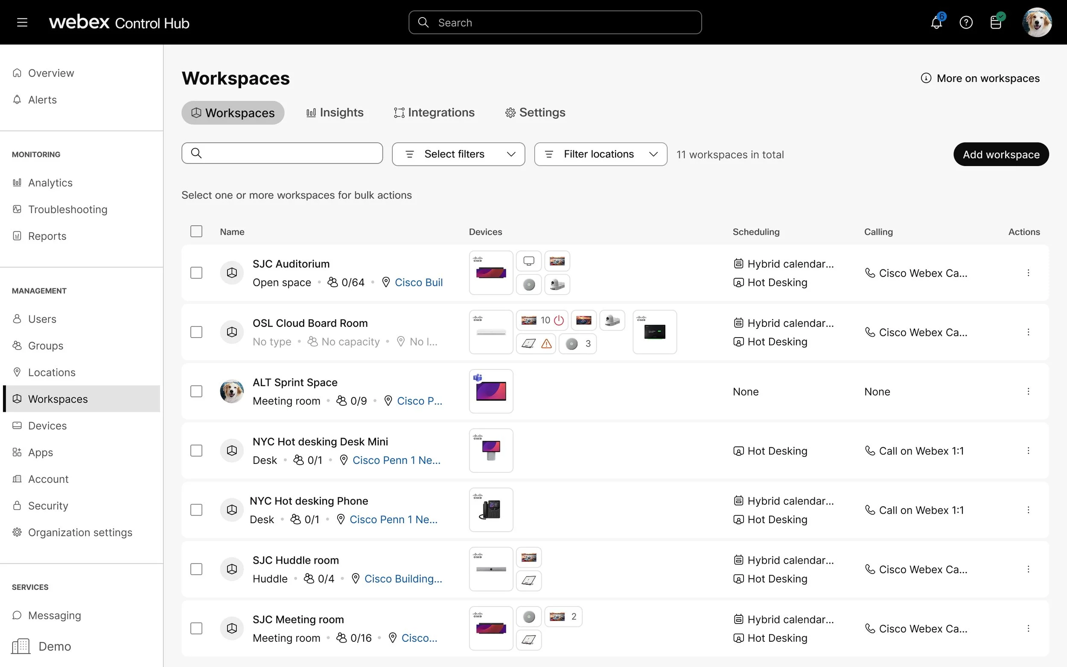Expand the Filter locations dropdown
1067x667 pixels.
coord(600,154)
